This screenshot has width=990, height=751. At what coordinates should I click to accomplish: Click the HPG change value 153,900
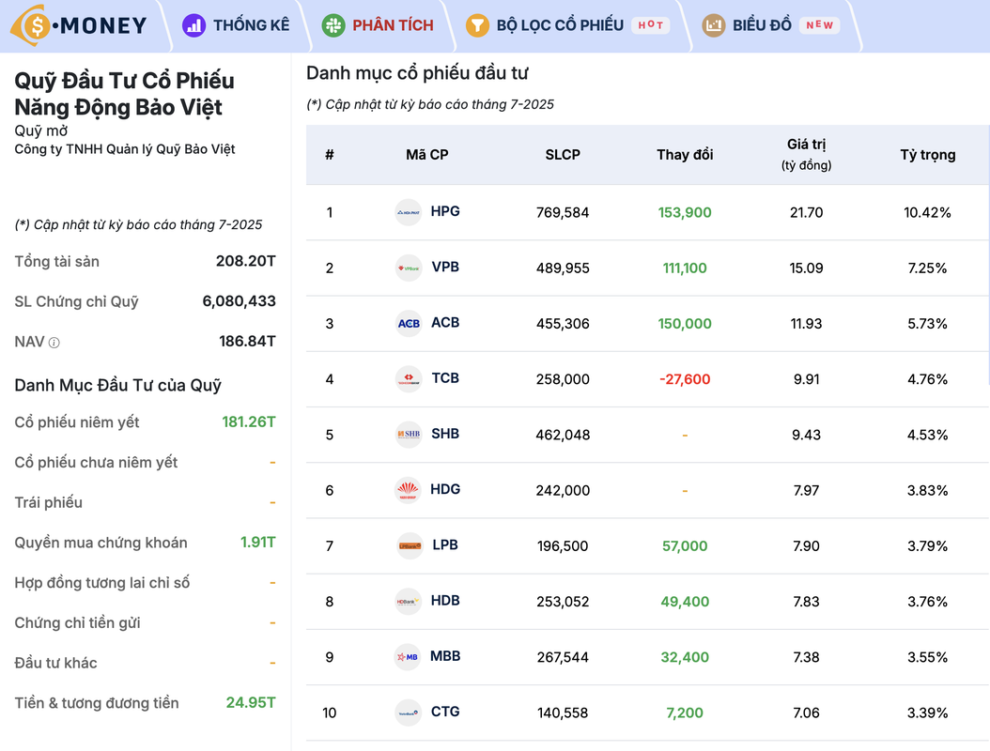point(685,213)
